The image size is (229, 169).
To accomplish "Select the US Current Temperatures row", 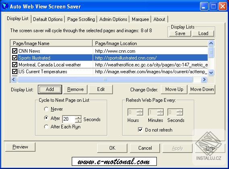I will [109, 72].
